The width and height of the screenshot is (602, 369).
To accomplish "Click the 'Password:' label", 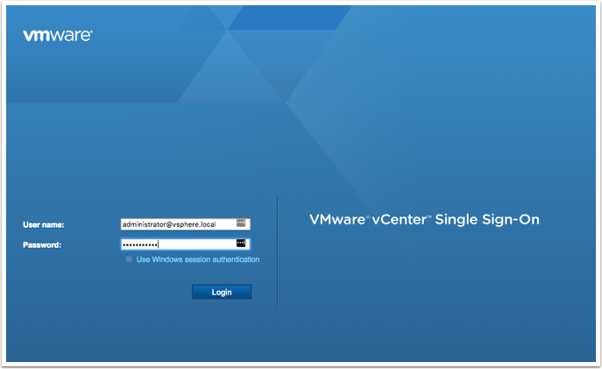I will click(42, 245).
